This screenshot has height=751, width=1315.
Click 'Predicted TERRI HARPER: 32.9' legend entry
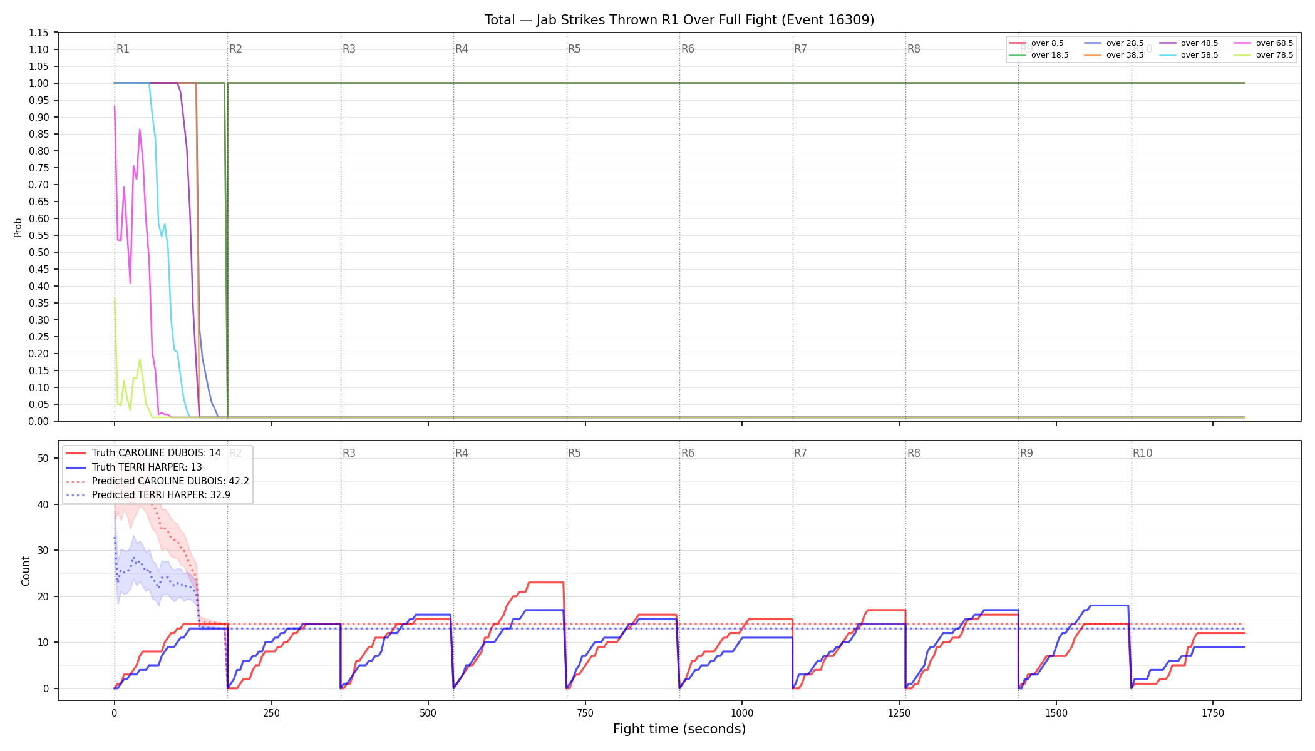pos(148,495)
